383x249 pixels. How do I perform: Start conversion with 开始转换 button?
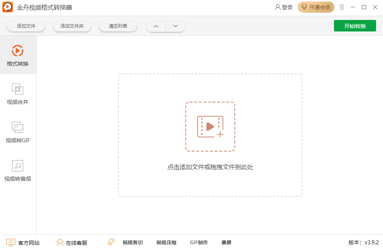(x=355, y=26)
